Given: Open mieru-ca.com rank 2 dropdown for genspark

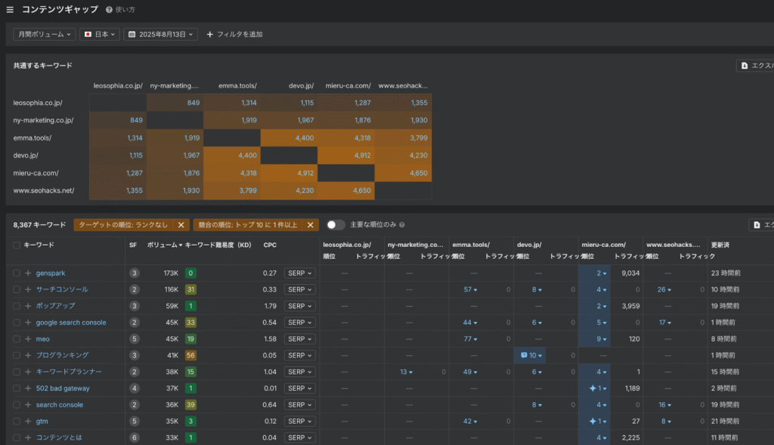Looking at the screenshot, I should tap(601, 273).
